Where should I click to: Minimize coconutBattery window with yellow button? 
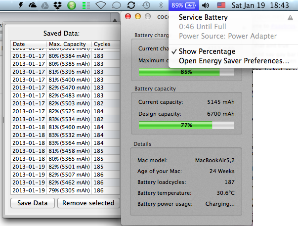tap(138, 16)
